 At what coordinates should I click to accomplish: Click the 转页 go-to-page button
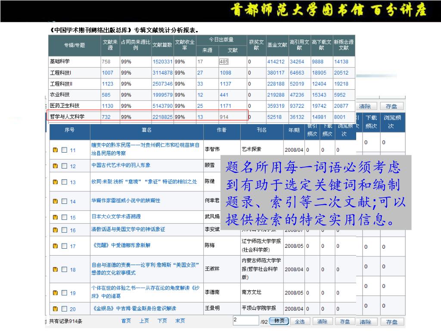click(x=279, y=321)
